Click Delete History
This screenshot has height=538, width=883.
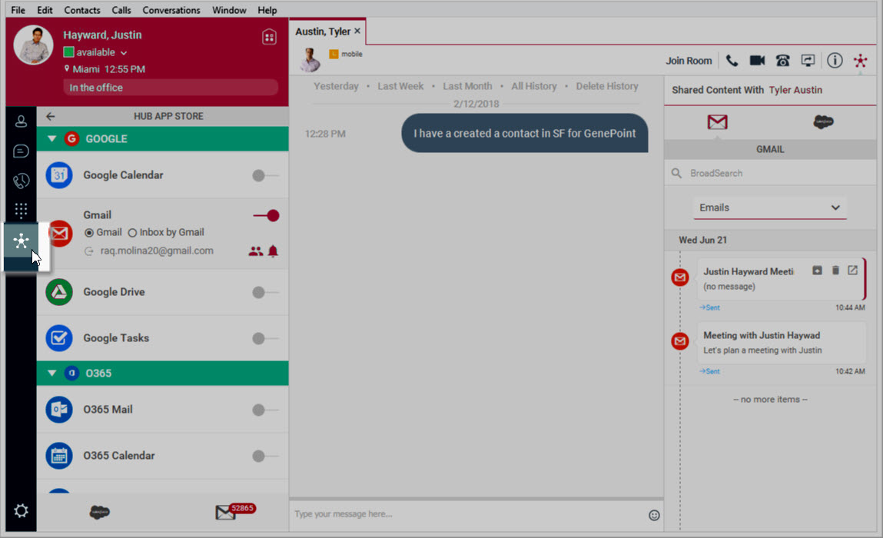coord(607,86)
